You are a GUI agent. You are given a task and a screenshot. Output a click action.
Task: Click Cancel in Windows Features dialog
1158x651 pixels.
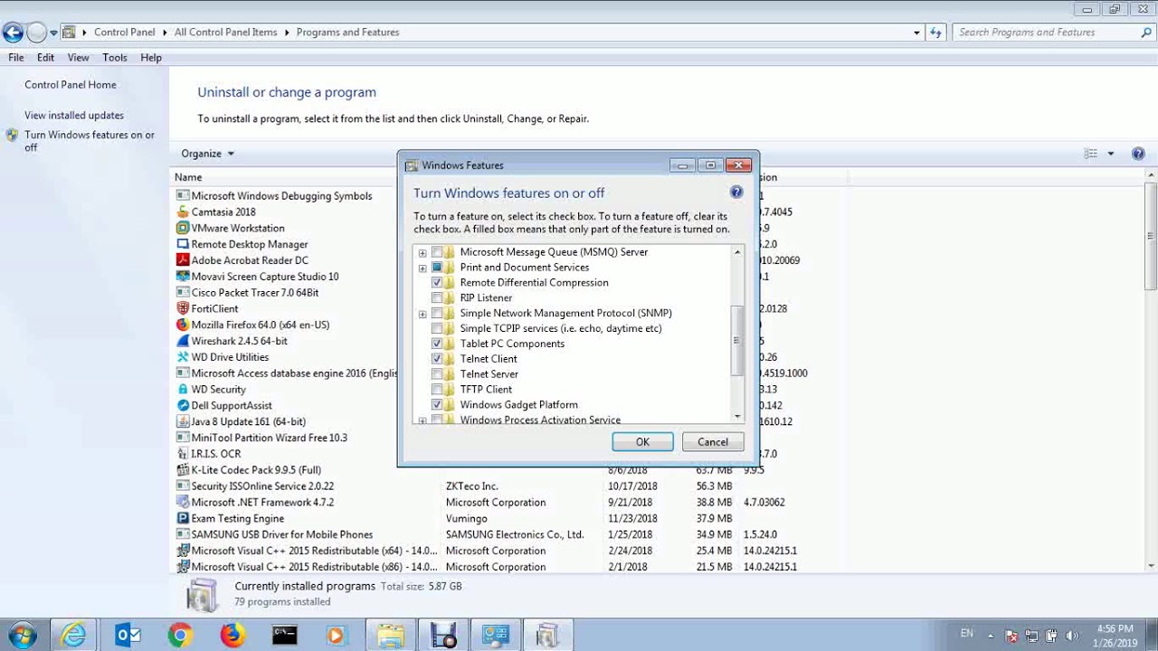point(713,442)
